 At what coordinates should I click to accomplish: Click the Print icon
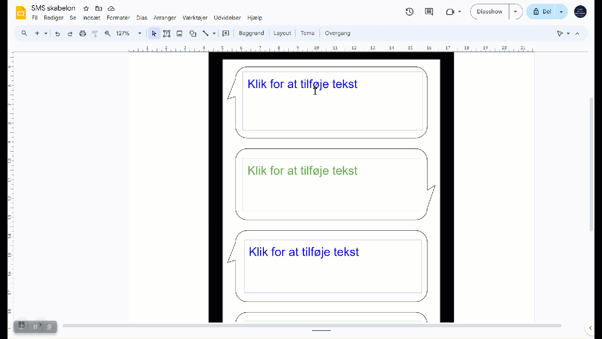pyautogui.click(x=83, y=33)
